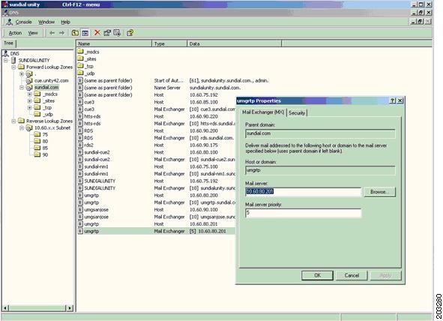The width and height of the screenshot is (443, 321).
Task: Sort records by the Type column header
Action: [169, 43]
